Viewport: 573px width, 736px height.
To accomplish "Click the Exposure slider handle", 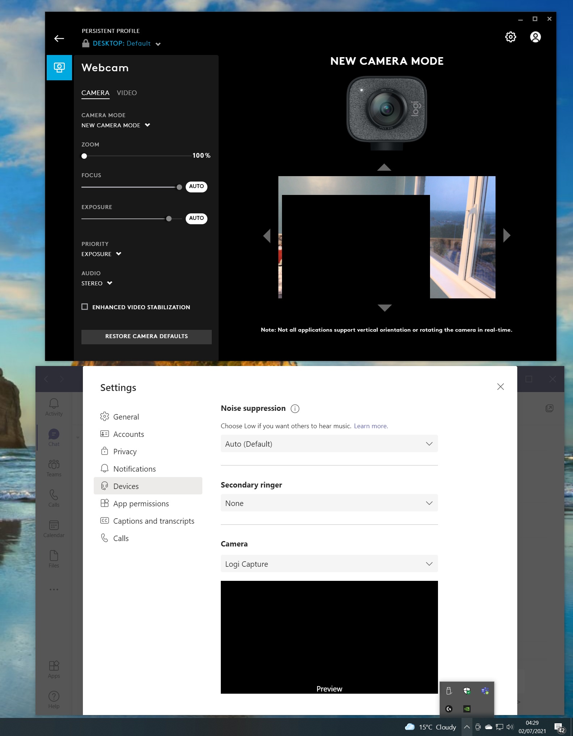I will [x=169, y=219].
